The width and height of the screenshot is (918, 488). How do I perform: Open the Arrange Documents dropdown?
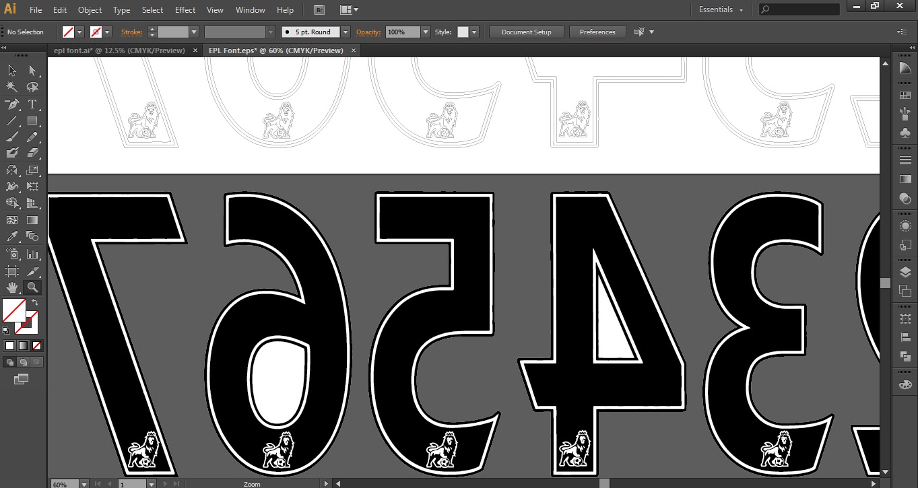[349, 10]
